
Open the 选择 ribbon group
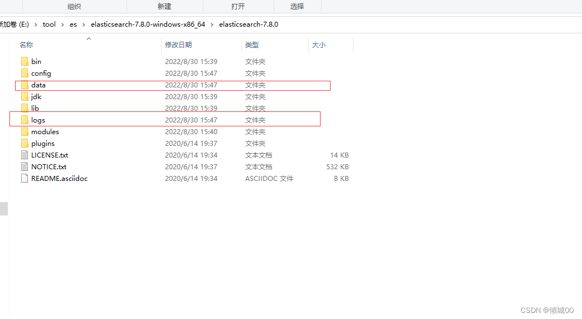[x=297, y=6]
